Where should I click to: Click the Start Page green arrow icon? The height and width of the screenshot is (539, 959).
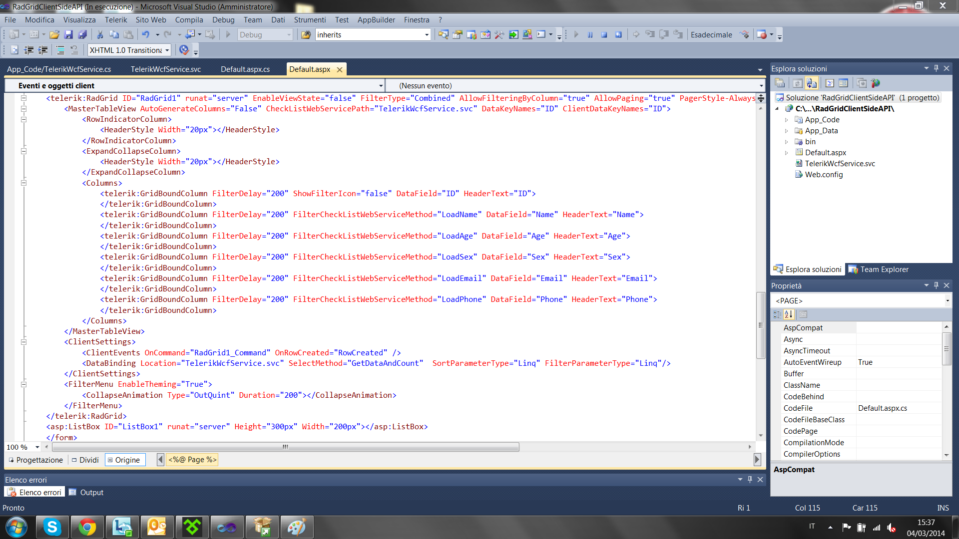[x=513, y=34]
